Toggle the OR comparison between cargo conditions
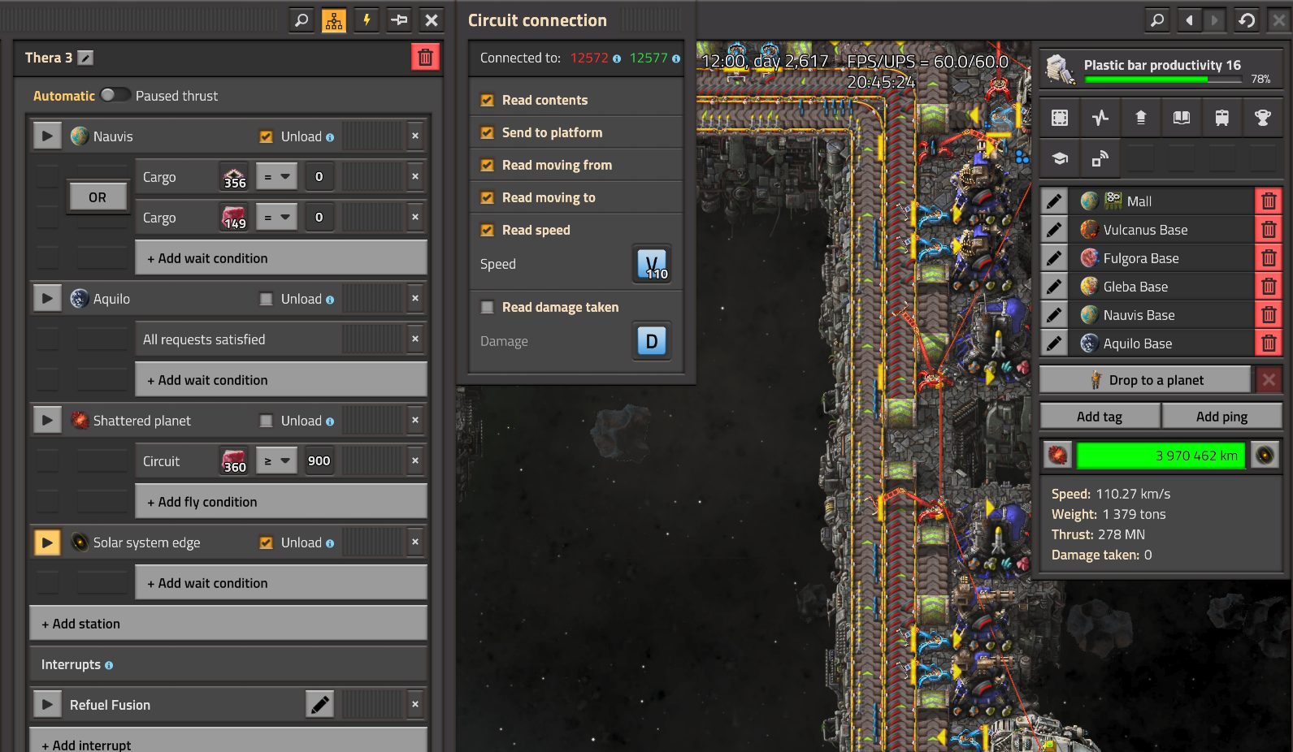 [98, 197]
